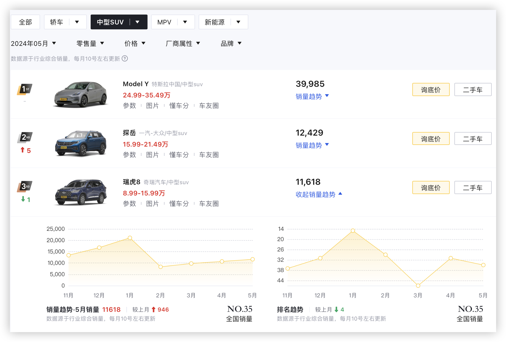Screen dimensions: 506x342
Task: Click the 24.99-35.49万 price text
Action: click(x=147, y=95)
